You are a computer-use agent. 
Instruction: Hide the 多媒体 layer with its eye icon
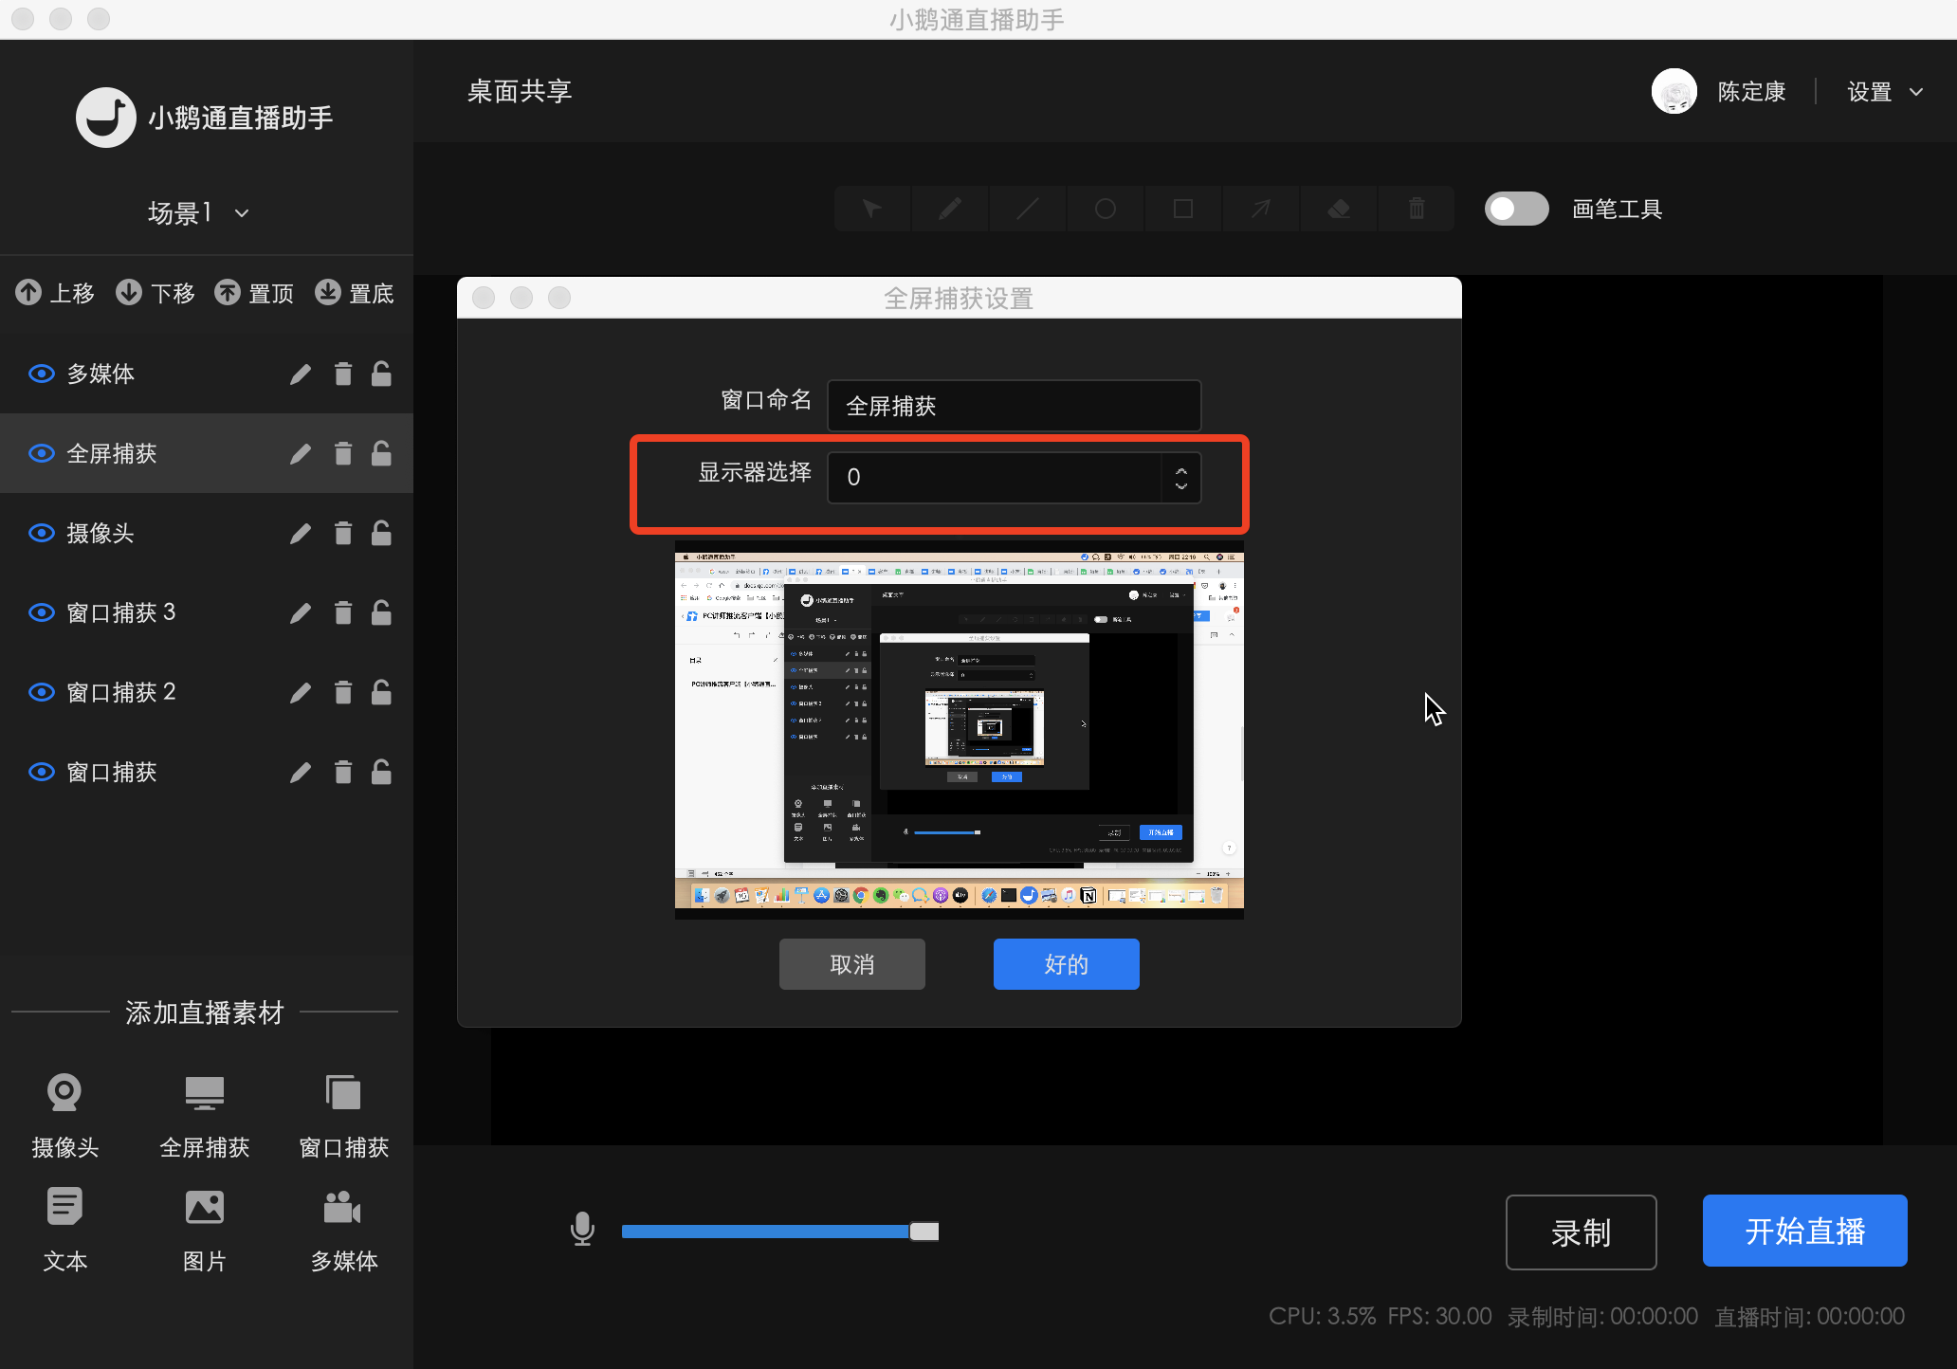[x=41, y=374]
